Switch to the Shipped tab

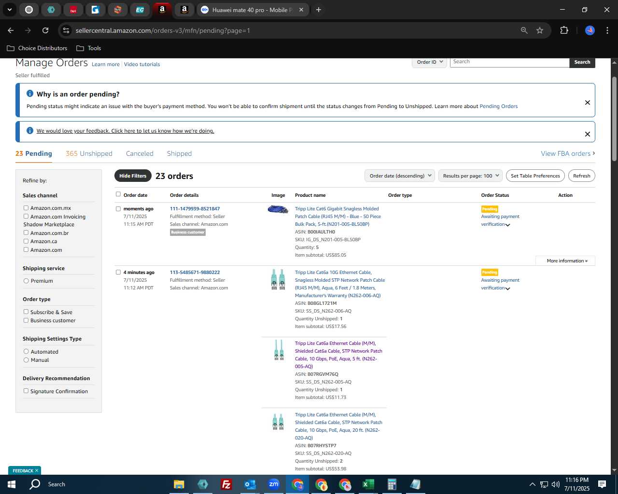[179, 153]
